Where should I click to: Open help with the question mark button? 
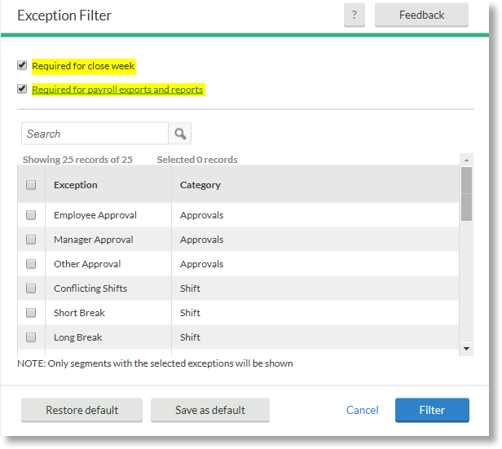[354, 15]
